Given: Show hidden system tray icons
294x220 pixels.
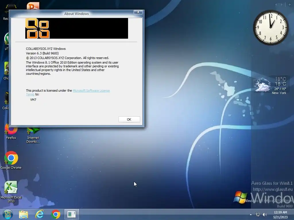Looking at the screenshot, I should [x=251, y=215].
